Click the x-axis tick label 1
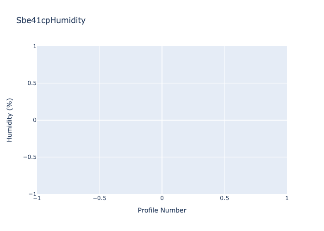The height and width of the screenshot is (231, 324). click(287, 198)
